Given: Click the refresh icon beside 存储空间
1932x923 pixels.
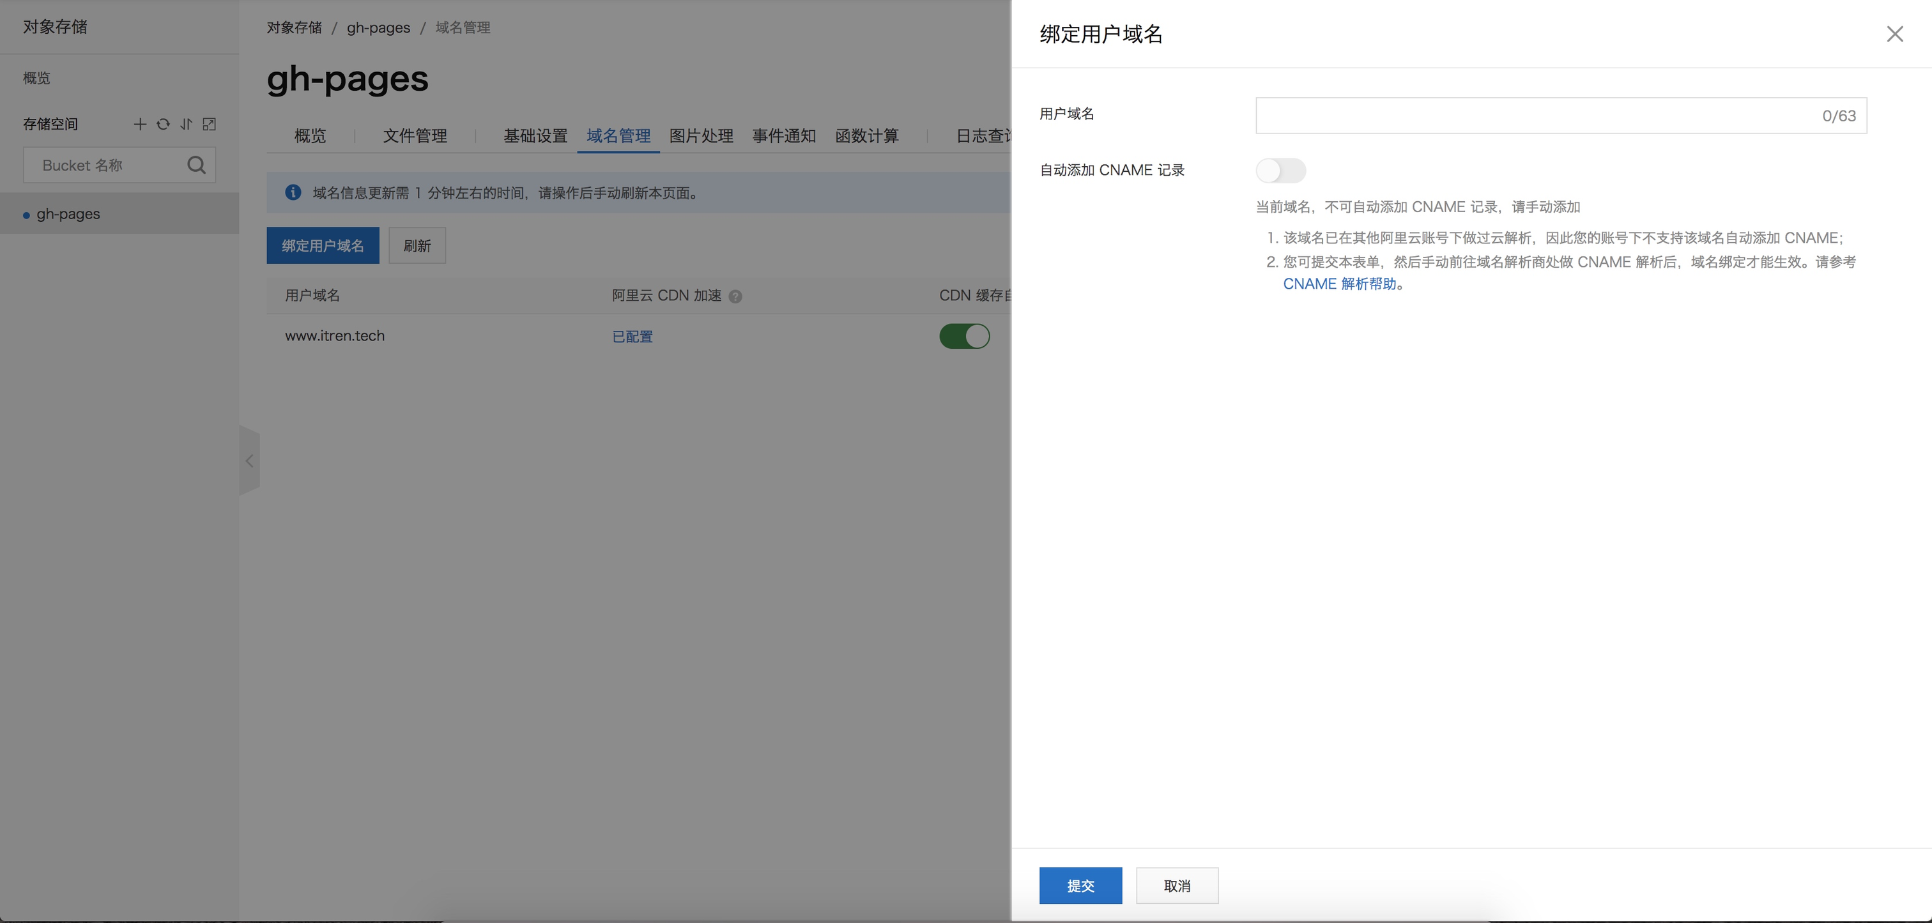Looking at the screenshot, I should point(163,125).
